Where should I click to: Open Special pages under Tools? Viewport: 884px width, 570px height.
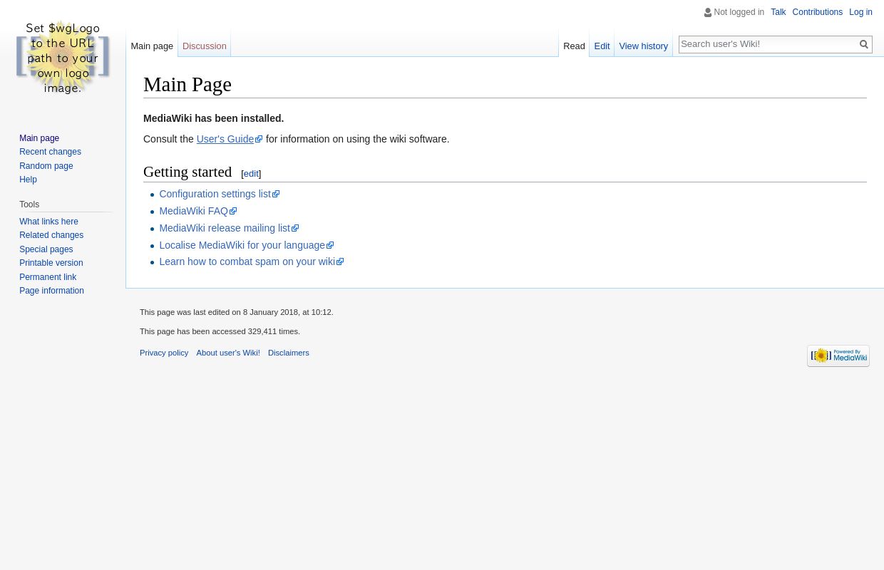46,249
